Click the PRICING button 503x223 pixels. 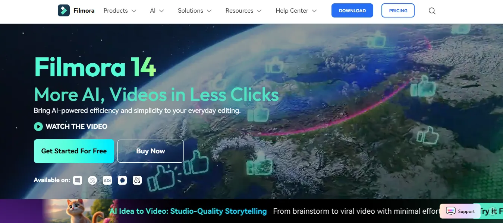coord(398,10)
